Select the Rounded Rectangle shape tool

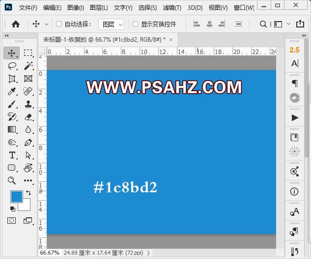tap(12, 168)
